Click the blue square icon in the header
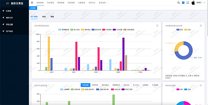 (183, 3)
